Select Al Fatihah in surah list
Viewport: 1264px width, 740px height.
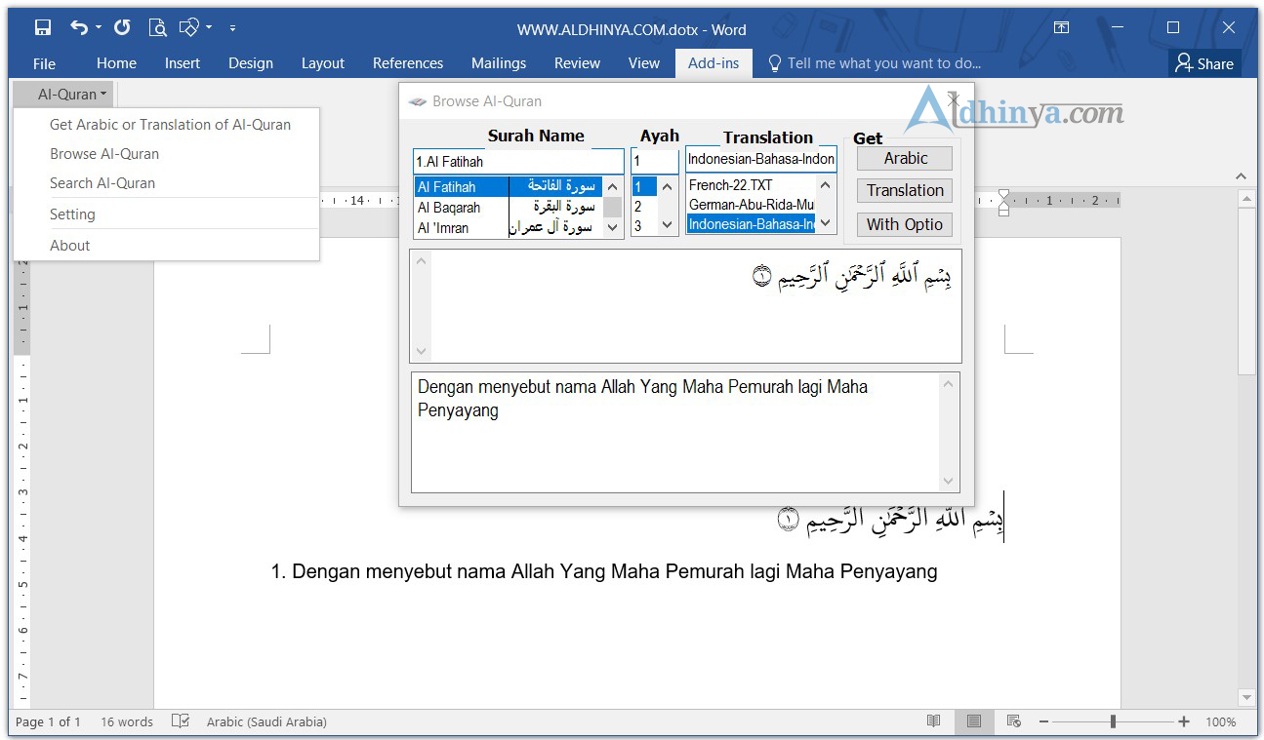tap(509, 186)
